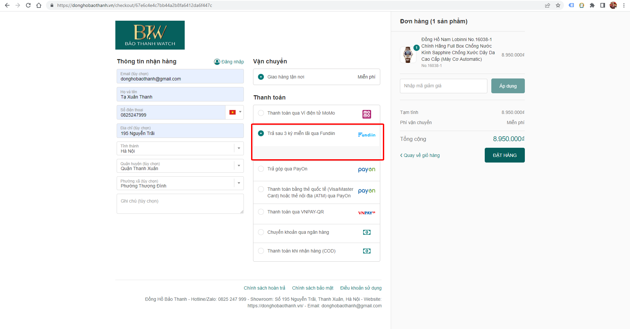Click the Lobinni No.16038-1 product name
630x329 pixels.
coord(458,49)
